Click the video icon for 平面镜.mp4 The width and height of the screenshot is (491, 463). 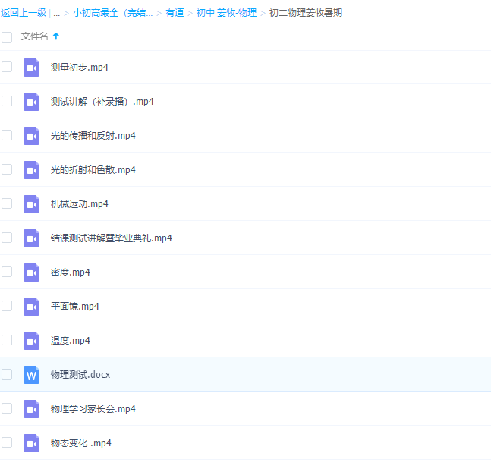pyautogui.click(x=31, y=307)
